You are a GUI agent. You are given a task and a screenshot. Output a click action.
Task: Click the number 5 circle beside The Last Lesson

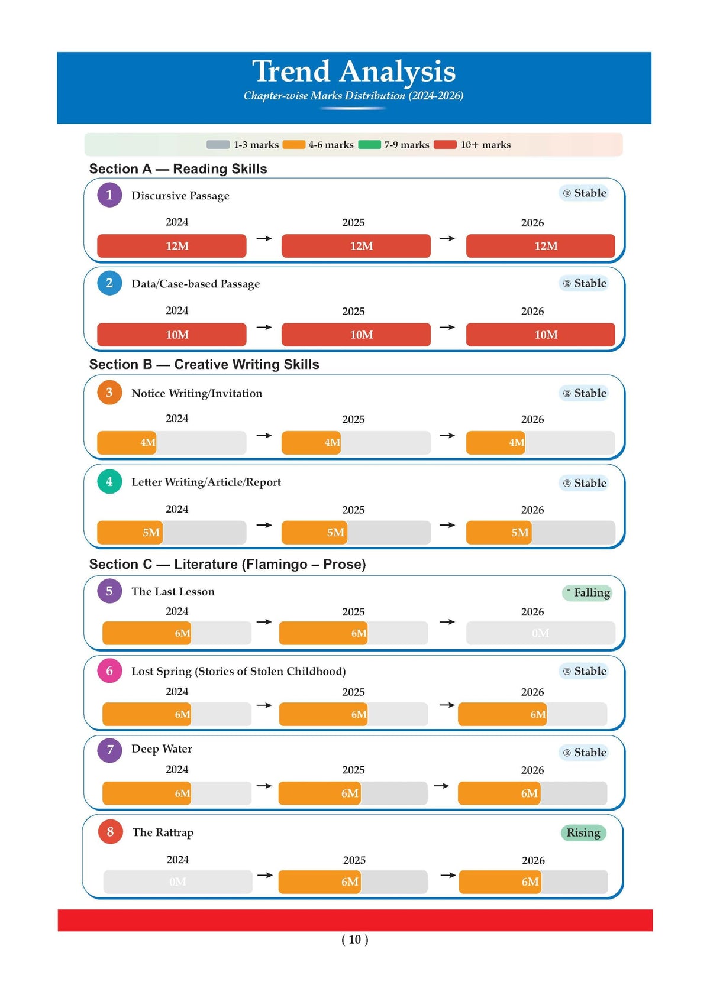coord(109,591)
